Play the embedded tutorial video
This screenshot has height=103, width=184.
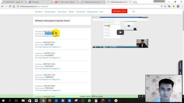pyautogui.click(x=120, y=32)
